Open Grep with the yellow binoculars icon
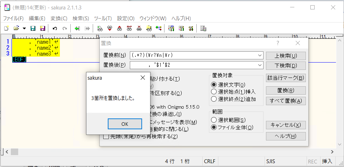The height and width of the screenshot is (167, 344). coord(149,28)
